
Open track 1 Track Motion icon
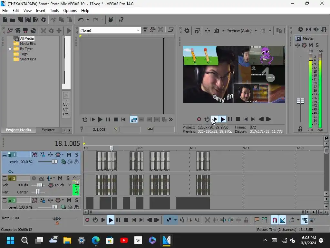pyautogui.click(x=42, y=155)
